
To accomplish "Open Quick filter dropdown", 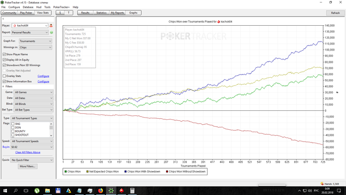I will (32, 160).
